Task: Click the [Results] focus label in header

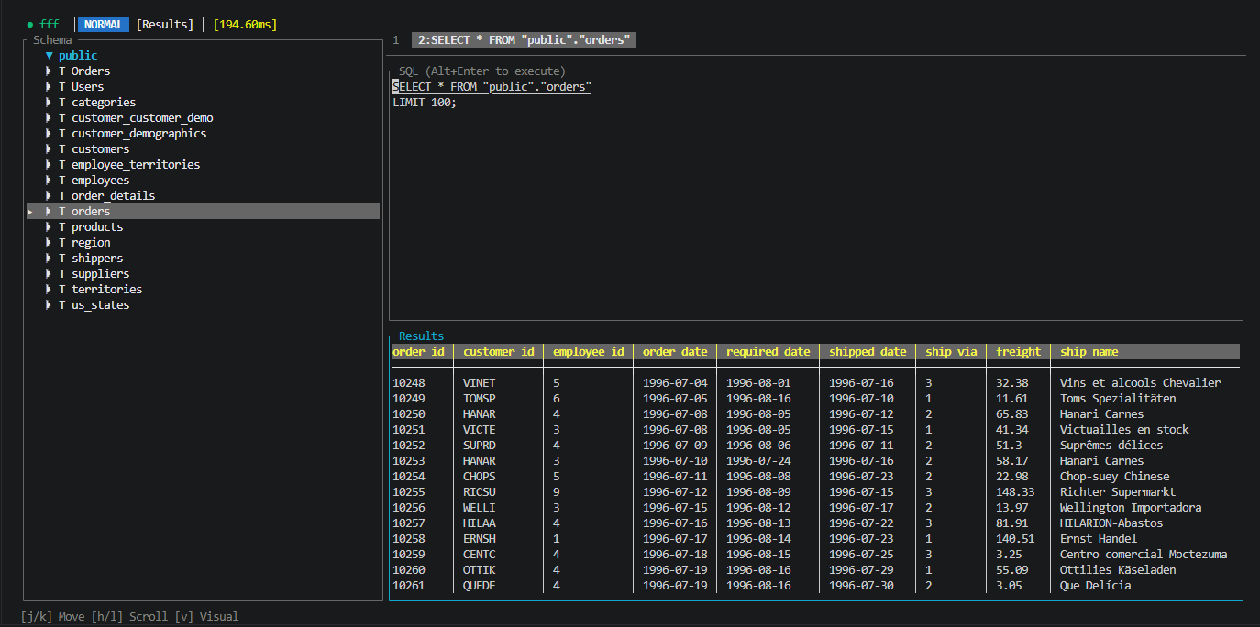Action: click(x=165, y=25)
